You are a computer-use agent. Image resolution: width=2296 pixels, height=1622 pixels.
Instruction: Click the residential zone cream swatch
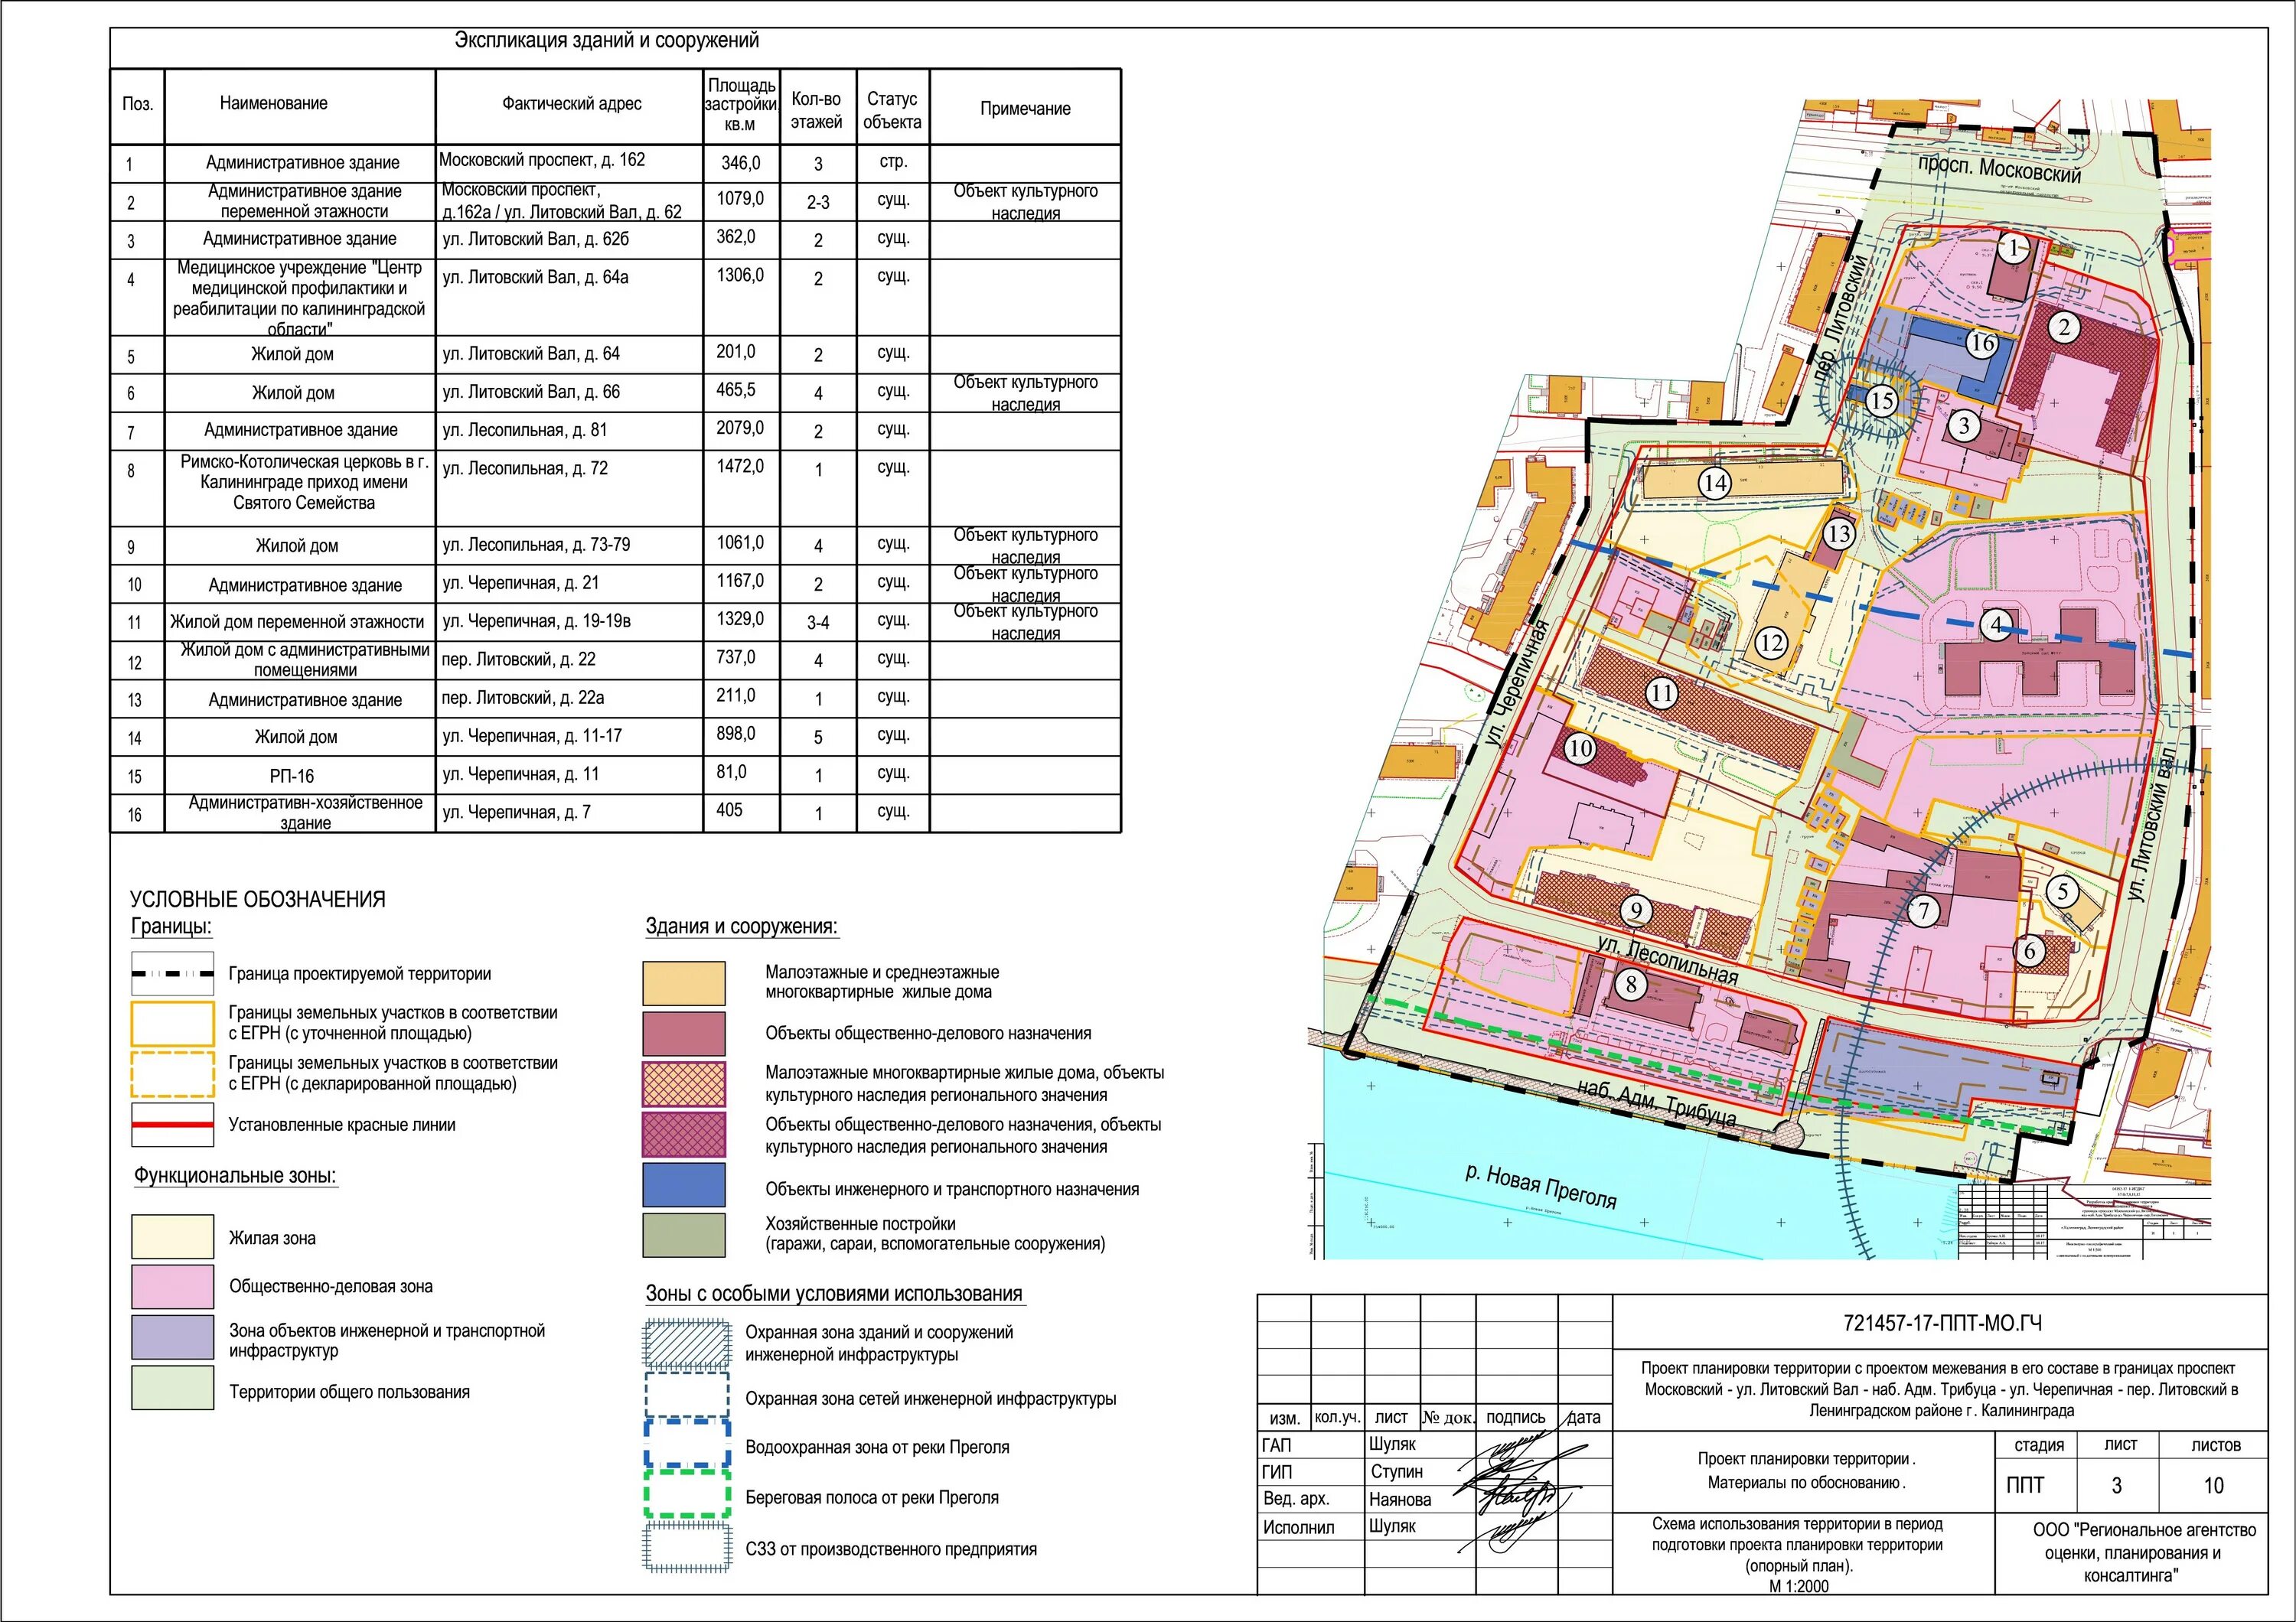[x=173, y=1236]
